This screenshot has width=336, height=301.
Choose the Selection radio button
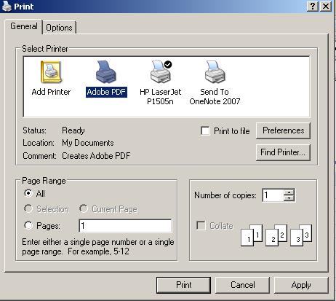coord(28,208)
